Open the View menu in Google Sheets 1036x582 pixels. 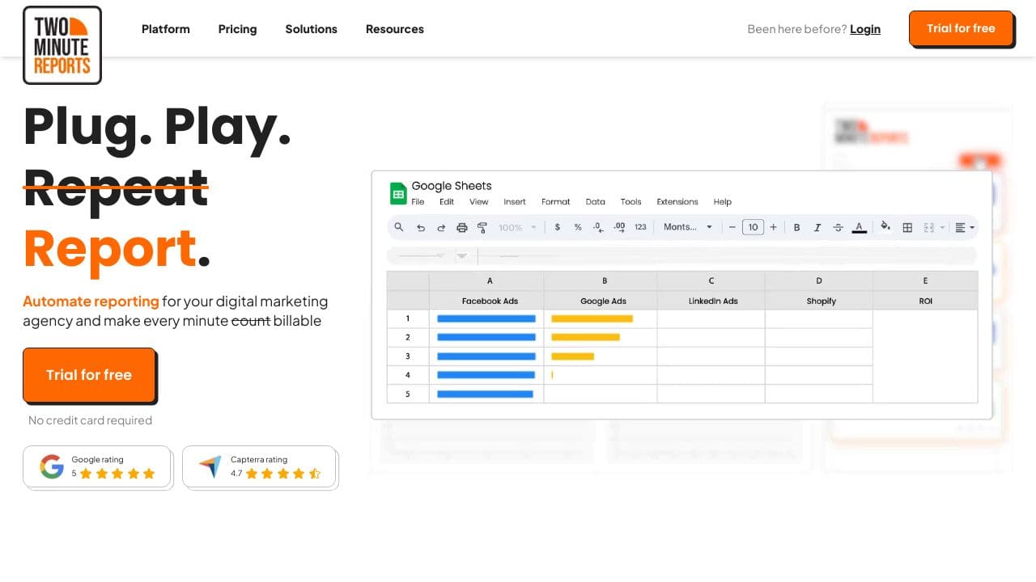tap(479, 202)
